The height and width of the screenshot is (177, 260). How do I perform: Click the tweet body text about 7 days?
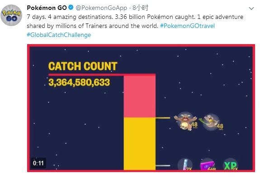click(135, 22)
